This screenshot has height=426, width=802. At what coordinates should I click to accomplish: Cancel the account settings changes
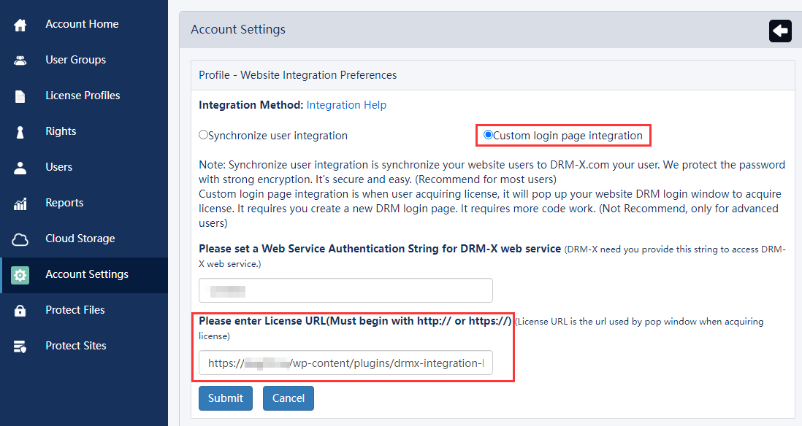click(288, 398)
